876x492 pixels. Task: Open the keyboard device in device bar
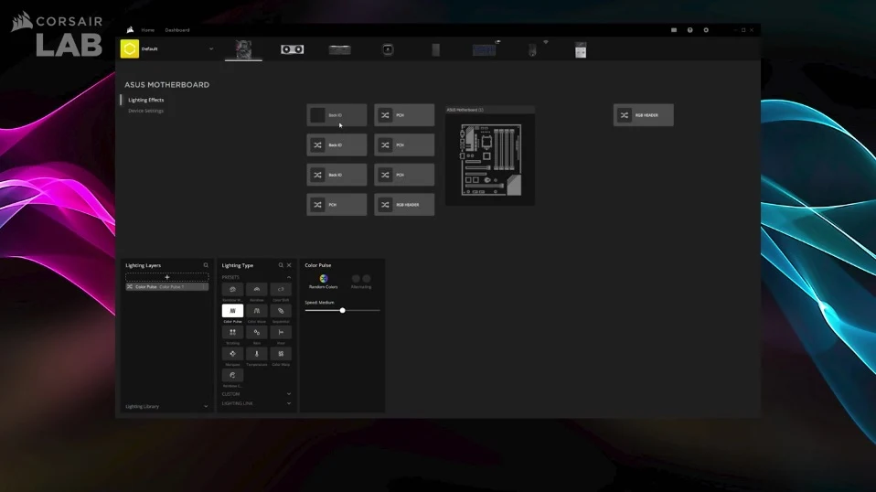(x=484, y=49)
